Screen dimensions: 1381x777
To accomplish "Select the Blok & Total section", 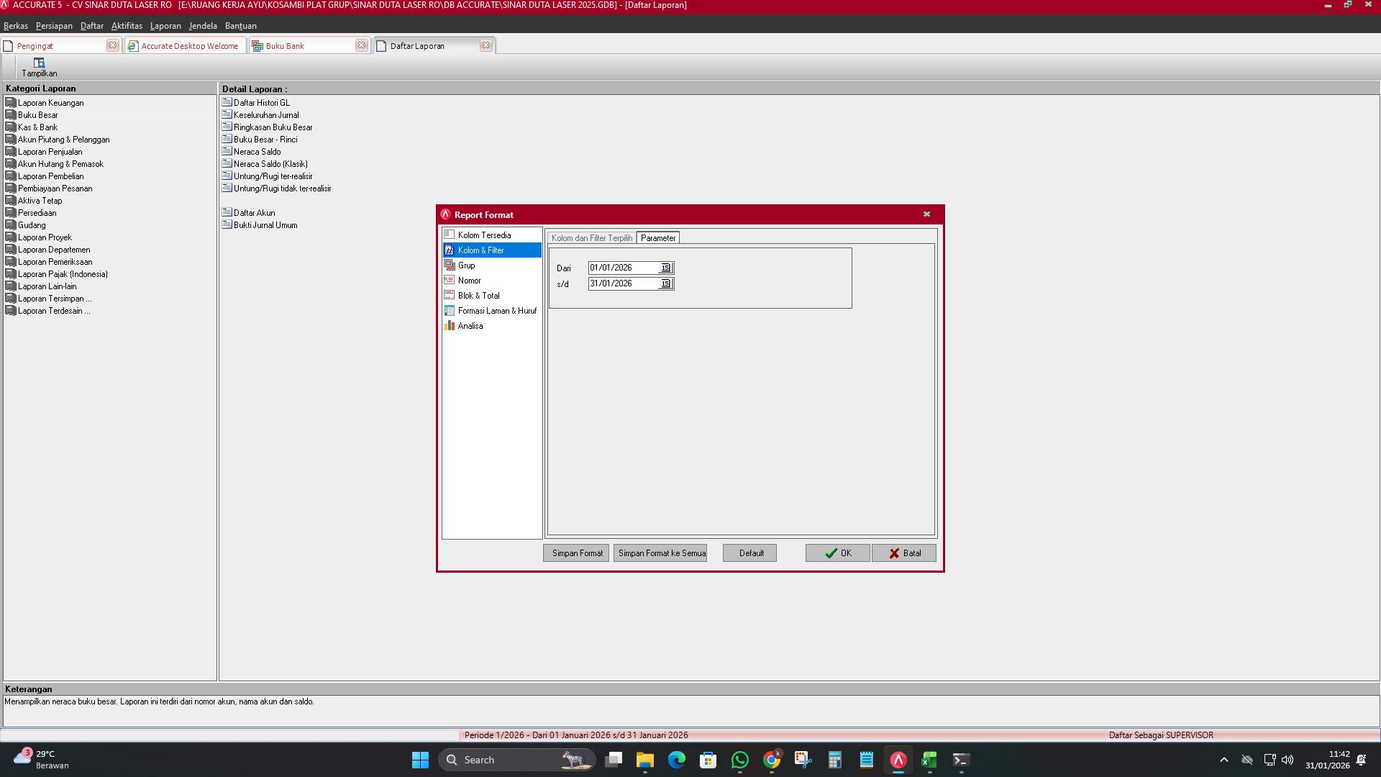I will click(x=478, y=295).
